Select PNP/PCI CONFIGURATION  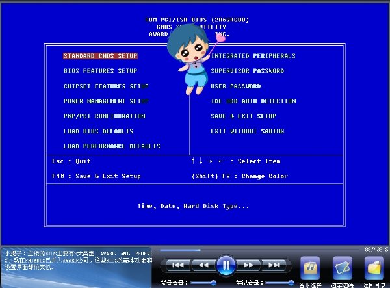pyautogui.click(x=105, y=116)
